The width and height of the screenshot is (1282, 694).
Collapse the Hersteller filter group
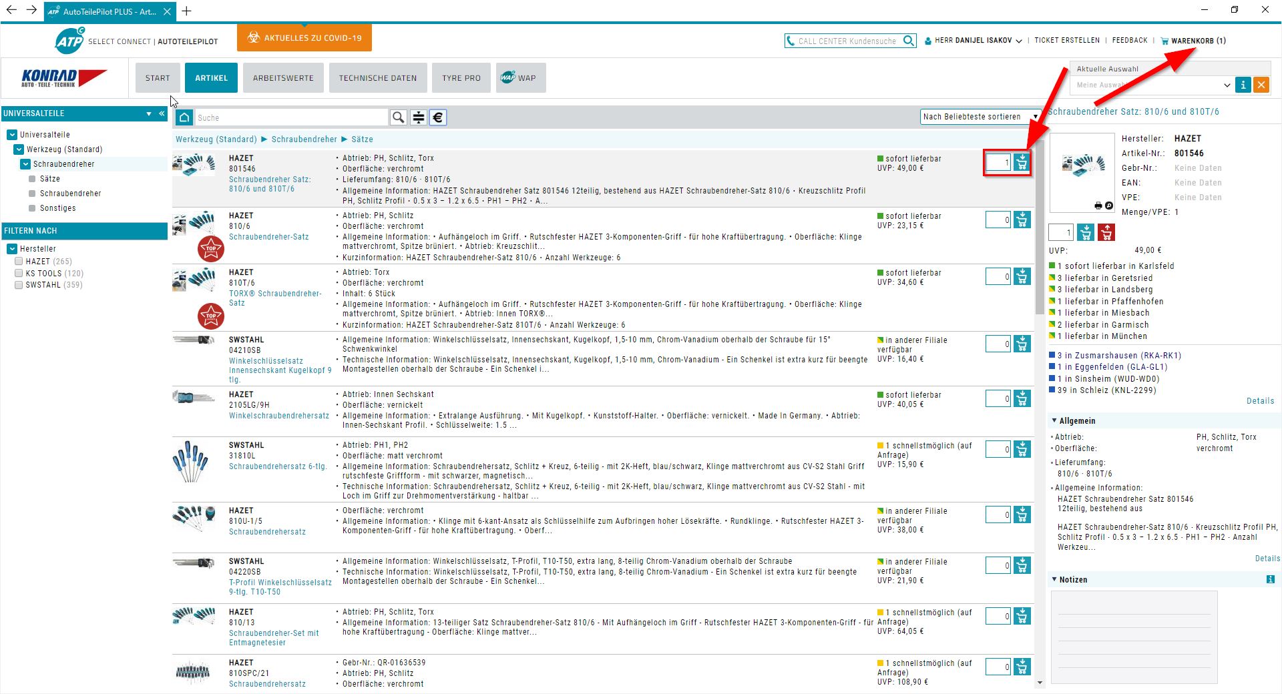12,249
